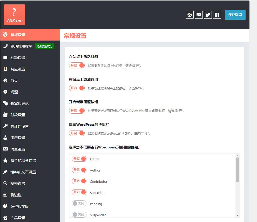257x222 pixels.
Task: Click the palette icon beside 造型和排版
Action: 5,206
